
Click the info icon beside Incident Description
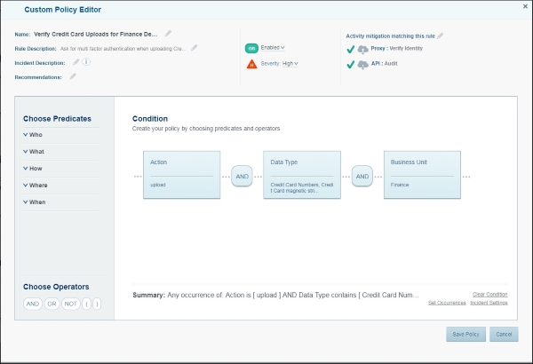tap(88, 62)
